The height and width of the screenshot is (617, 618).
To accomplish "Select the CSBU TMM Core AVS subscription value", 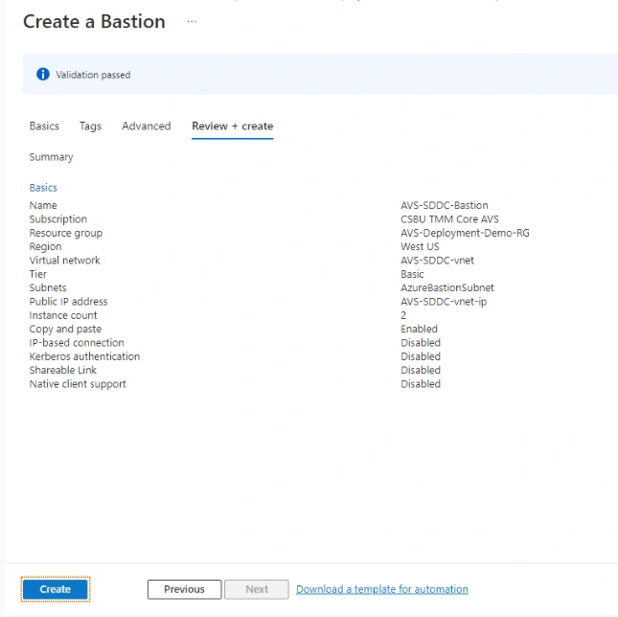I will pos(449,219).
